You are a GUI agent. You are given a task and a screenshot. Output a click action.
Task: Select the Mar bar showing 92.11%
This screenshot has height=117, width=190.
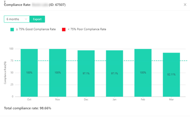171,75
